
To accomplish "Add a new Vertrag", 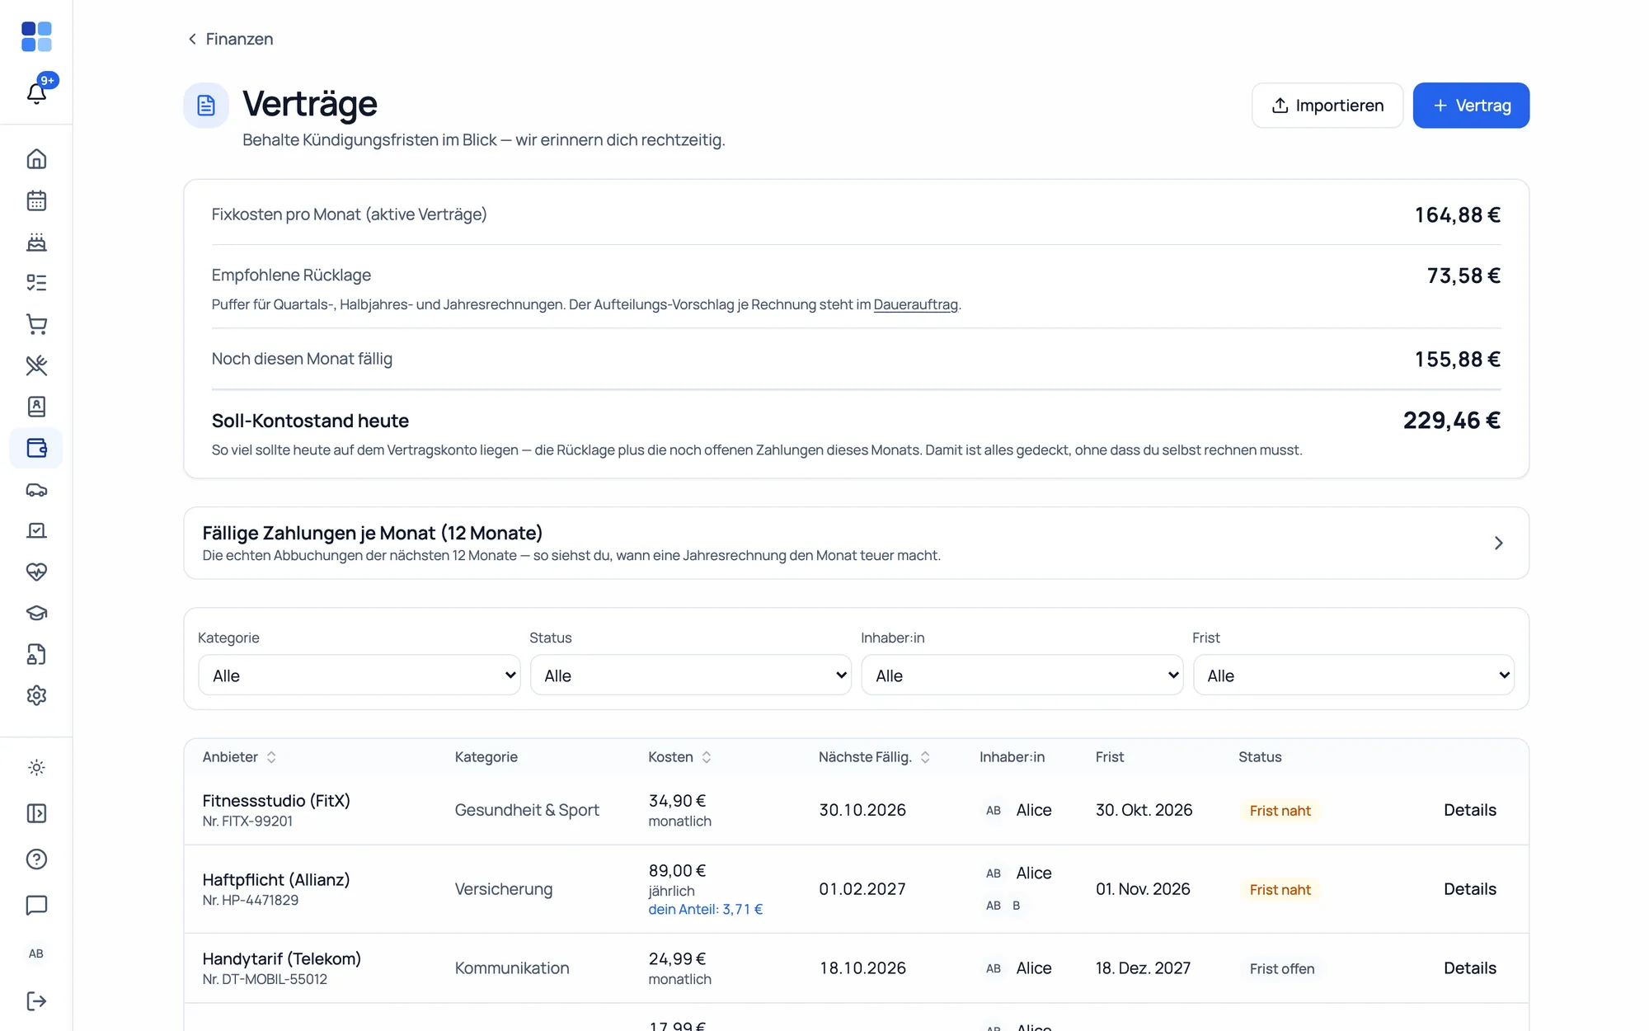I will (1471, 106).
